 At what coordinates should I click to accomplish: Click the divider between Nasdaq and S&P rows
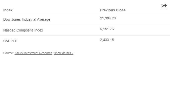[85, 35]
